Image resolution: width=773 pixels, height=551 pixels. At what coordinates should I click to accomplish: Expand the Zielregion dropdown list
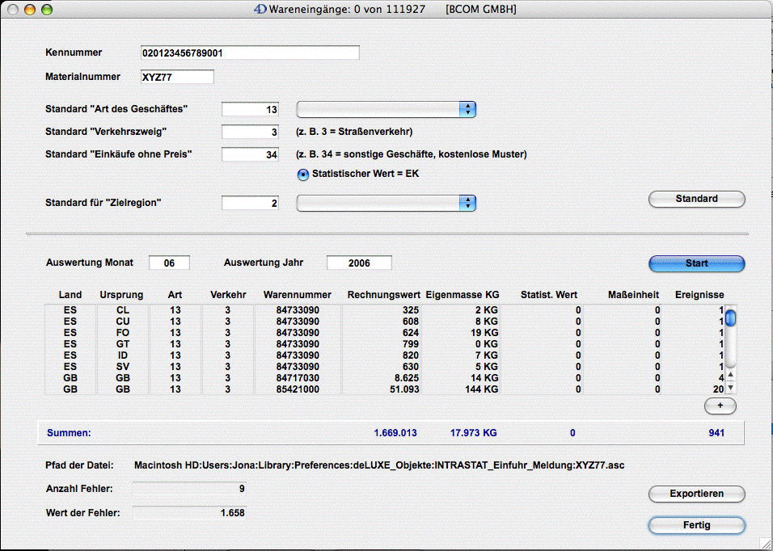(x=386, y=204)
